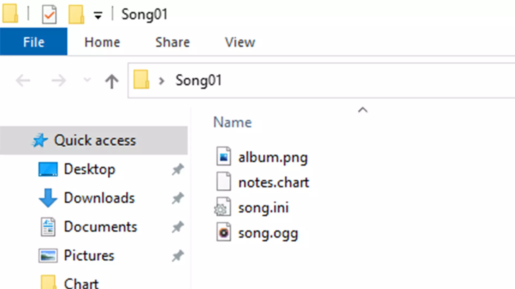The height and width of the screenshot is (289, 515).
Task: Select the song.ogg audio file
Action: tap(268, 233)
